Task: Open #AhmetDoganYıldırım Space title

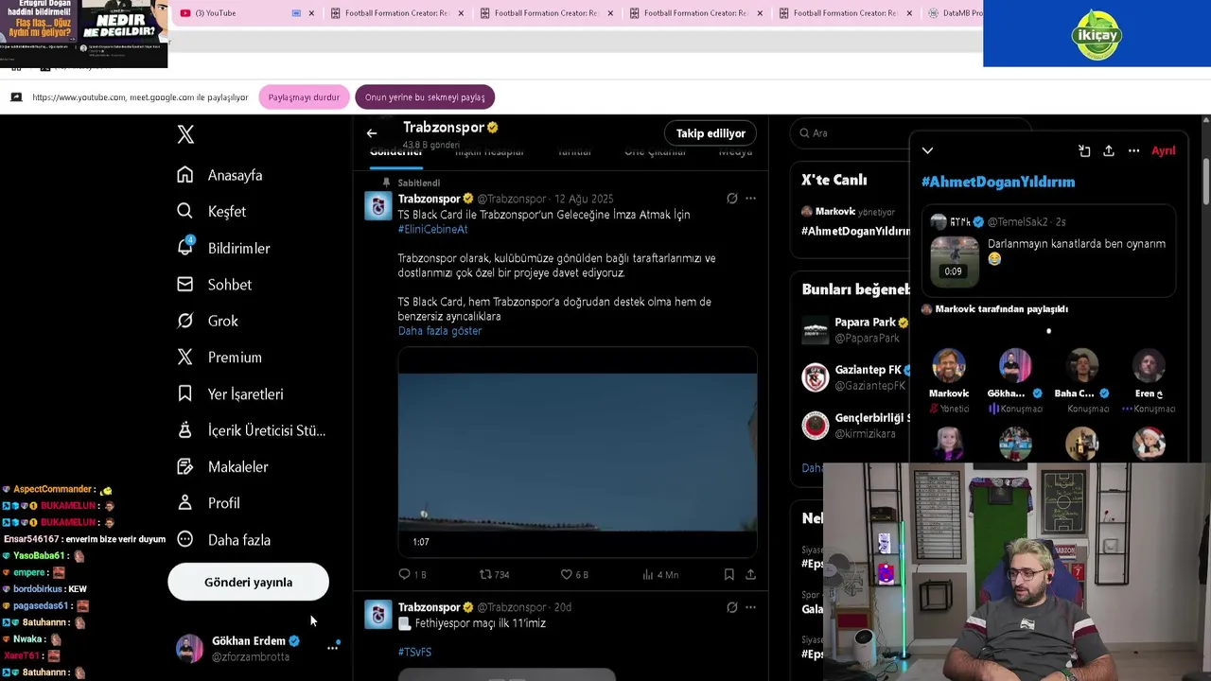Action: 998,182
